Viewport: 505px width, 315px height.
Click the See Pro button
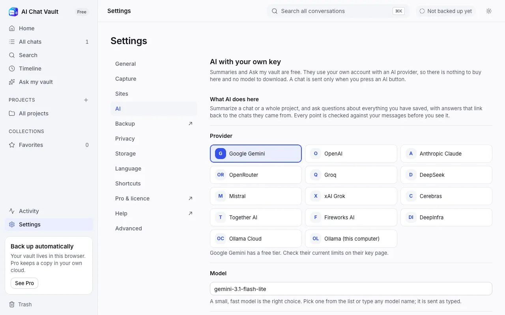(x=24, y=283)
